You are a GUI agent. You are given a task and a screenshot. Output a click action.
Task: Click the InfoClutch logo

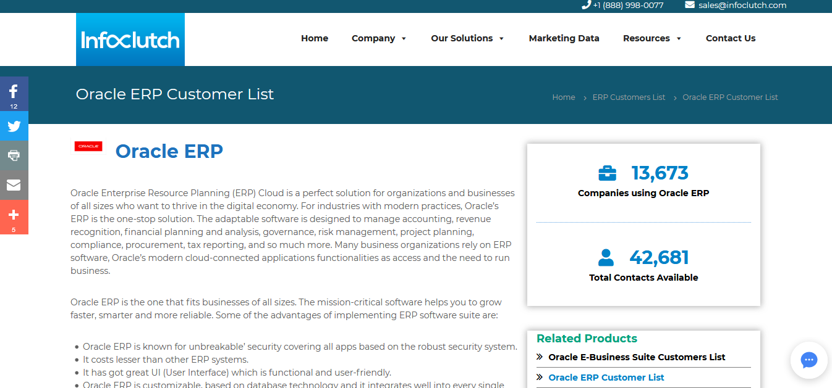point(130,39)
